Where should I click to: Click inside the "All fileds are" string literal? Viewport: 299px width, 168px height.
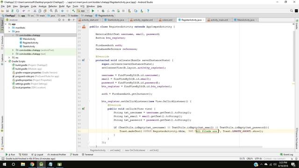coord(206,131)
